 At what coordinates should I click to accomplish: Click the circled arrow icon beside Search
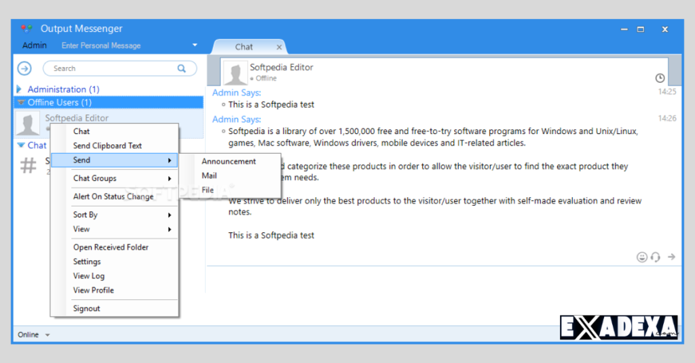click(24, 68)
